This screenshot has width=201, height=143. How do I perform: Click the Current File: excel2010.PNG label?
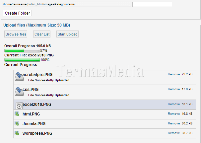click(x=29, y=55)
